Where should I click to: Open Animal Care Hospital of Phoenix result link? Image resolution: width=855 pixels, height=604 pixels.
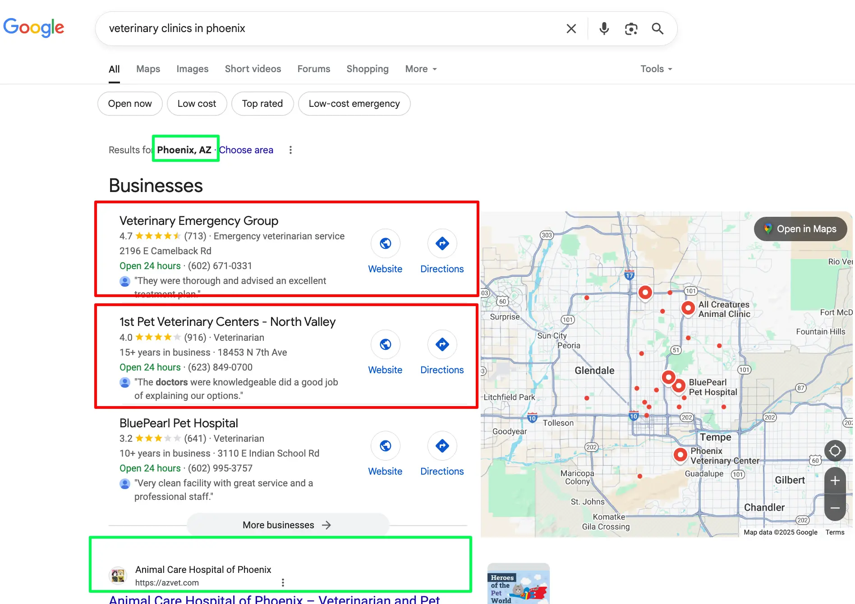pyautogui.click(x=274, y=599)
